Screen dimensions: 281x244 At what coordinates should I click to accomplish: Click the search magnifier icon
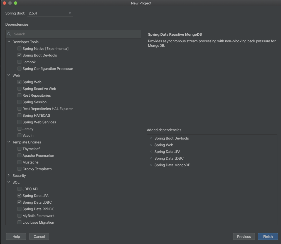pos(9,34)
